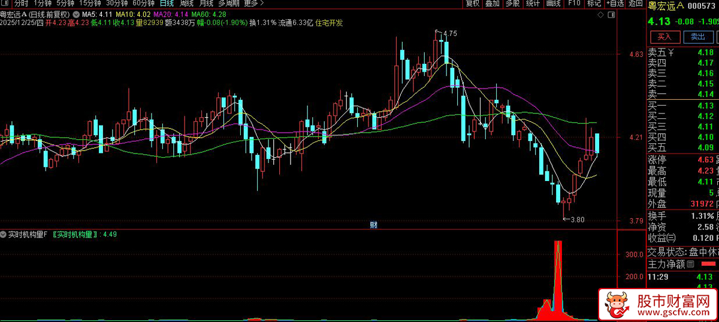Click the 返回 back button
Image resolution: width=719 pixels, height=322 pixels.
(x=636, y=4)
